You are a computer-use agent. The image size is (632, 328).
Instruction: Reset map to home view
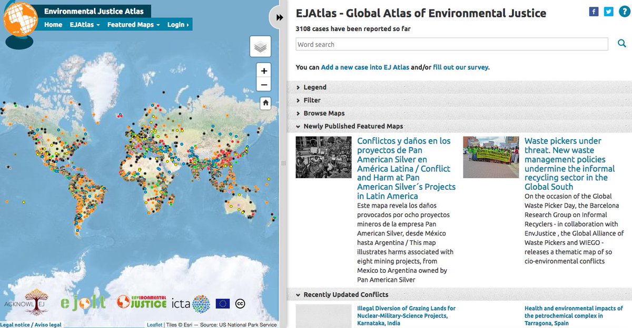pyautogui.click(x=265, y=103)
